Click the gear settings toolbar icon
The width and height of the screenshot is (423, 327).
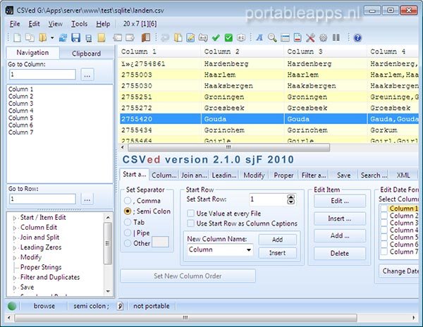tap(323, 37)
